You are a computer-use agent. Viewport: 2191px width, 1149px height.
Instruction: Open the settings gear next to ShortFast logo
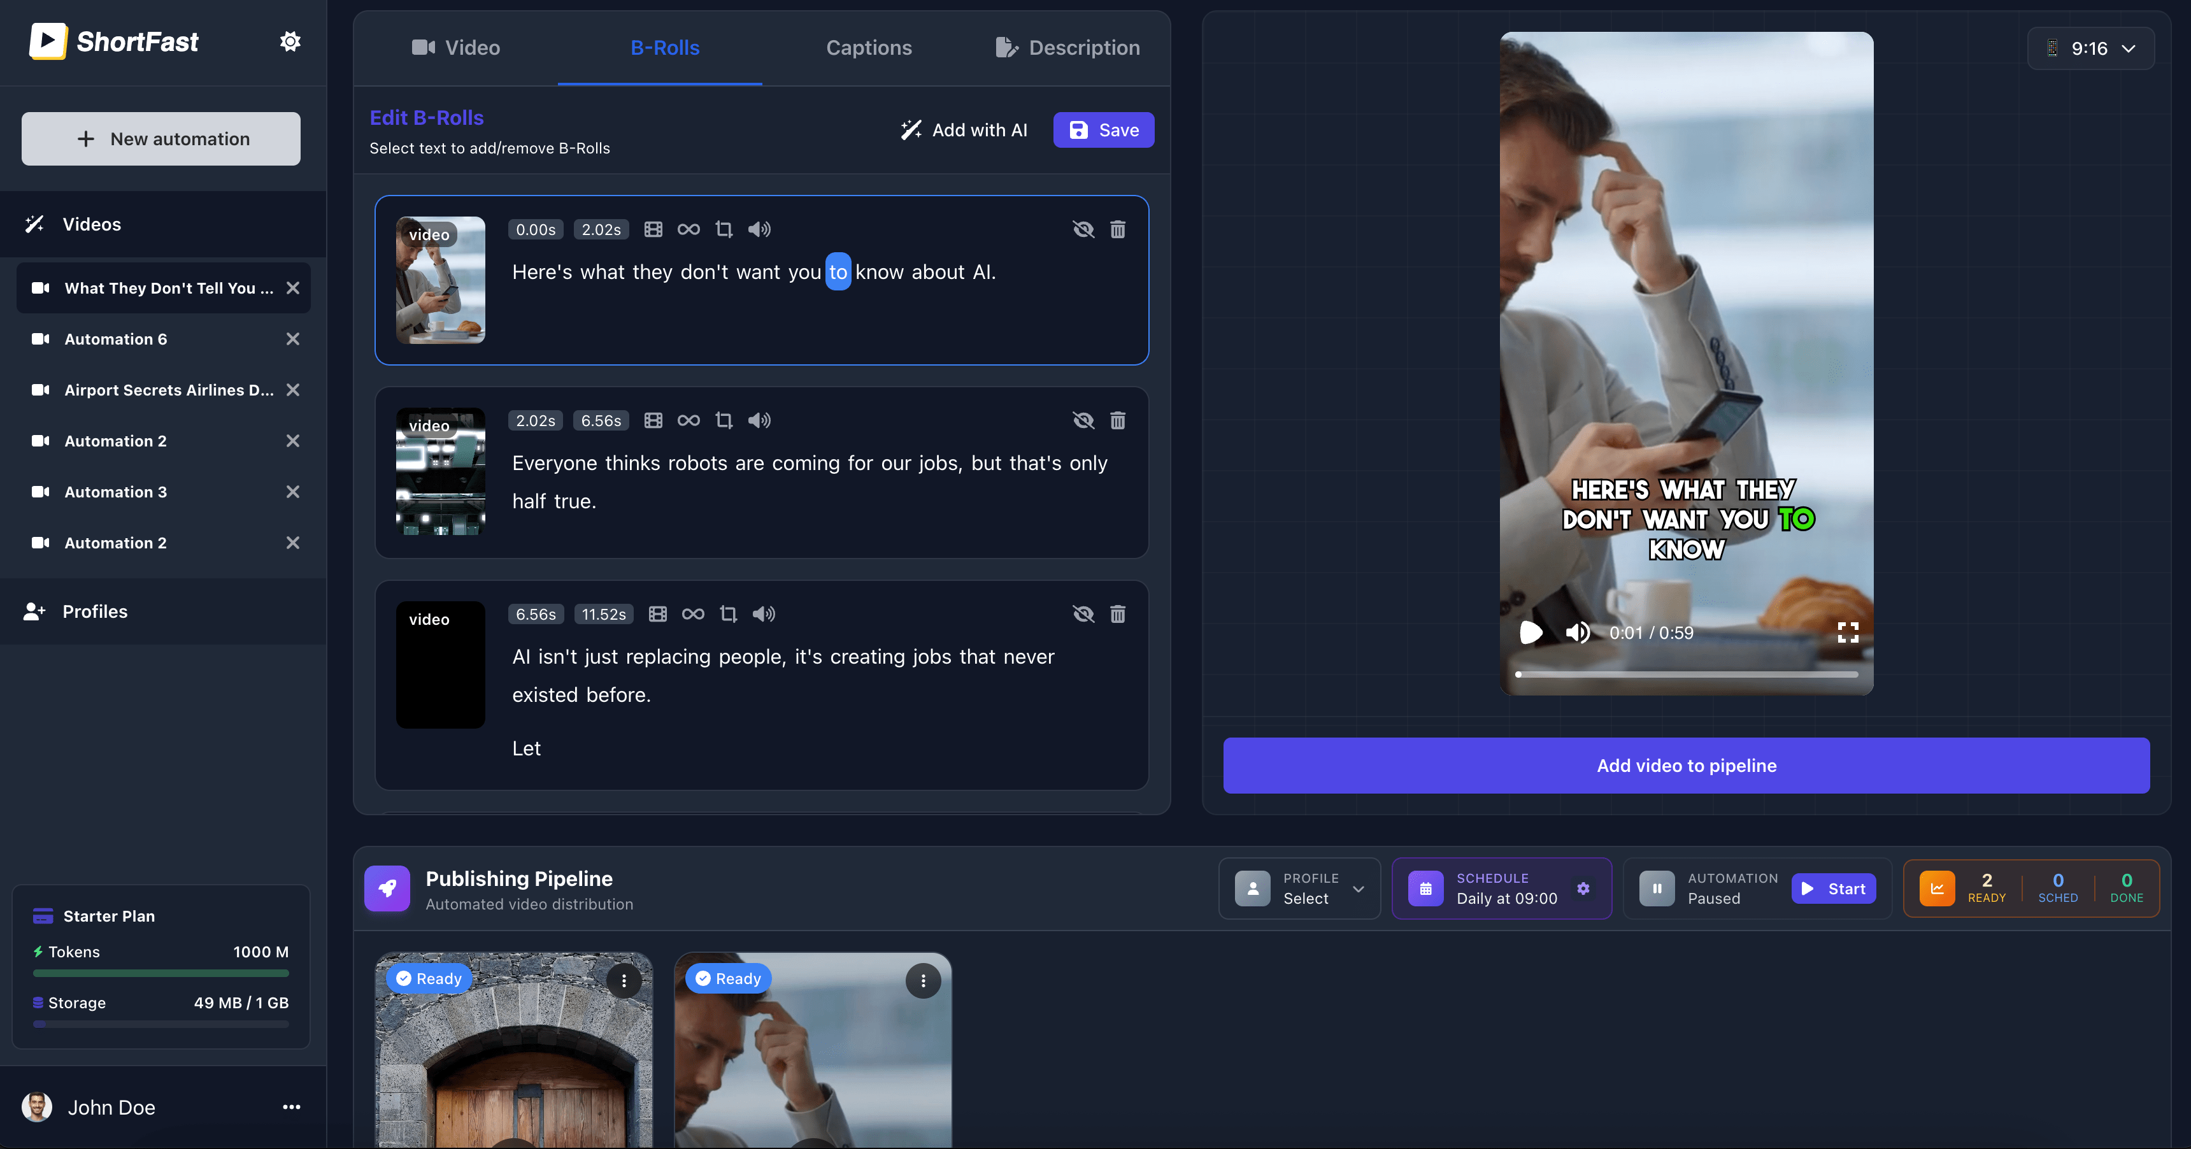(290, 41)
